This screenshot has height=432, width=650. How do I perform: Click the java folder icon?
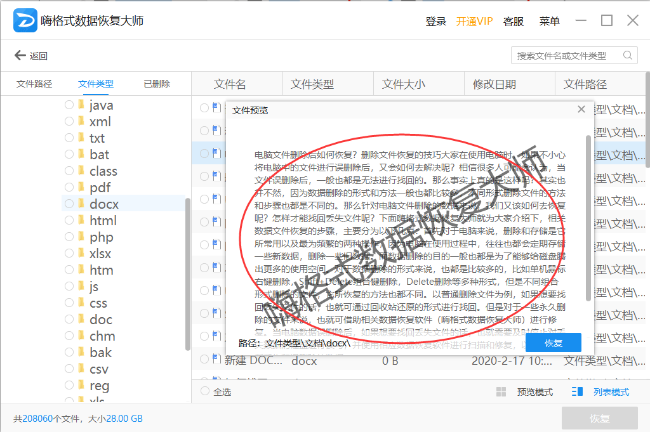81,105
